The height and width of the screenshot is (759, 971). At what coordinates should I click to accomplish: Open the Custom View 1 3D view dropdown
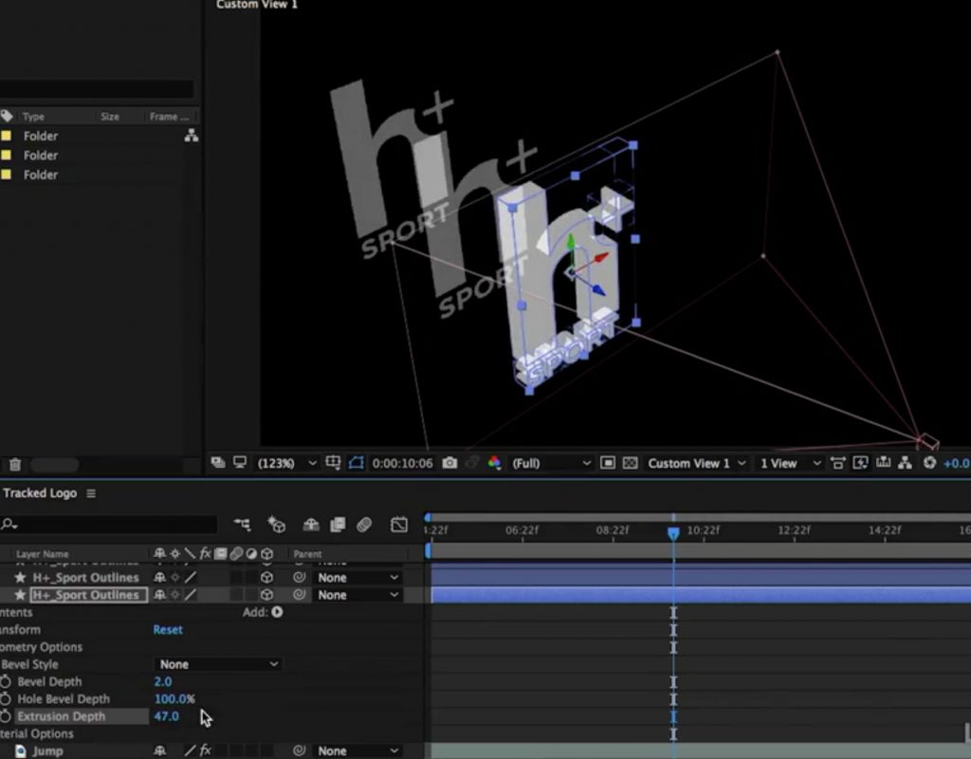pos(697,463)
